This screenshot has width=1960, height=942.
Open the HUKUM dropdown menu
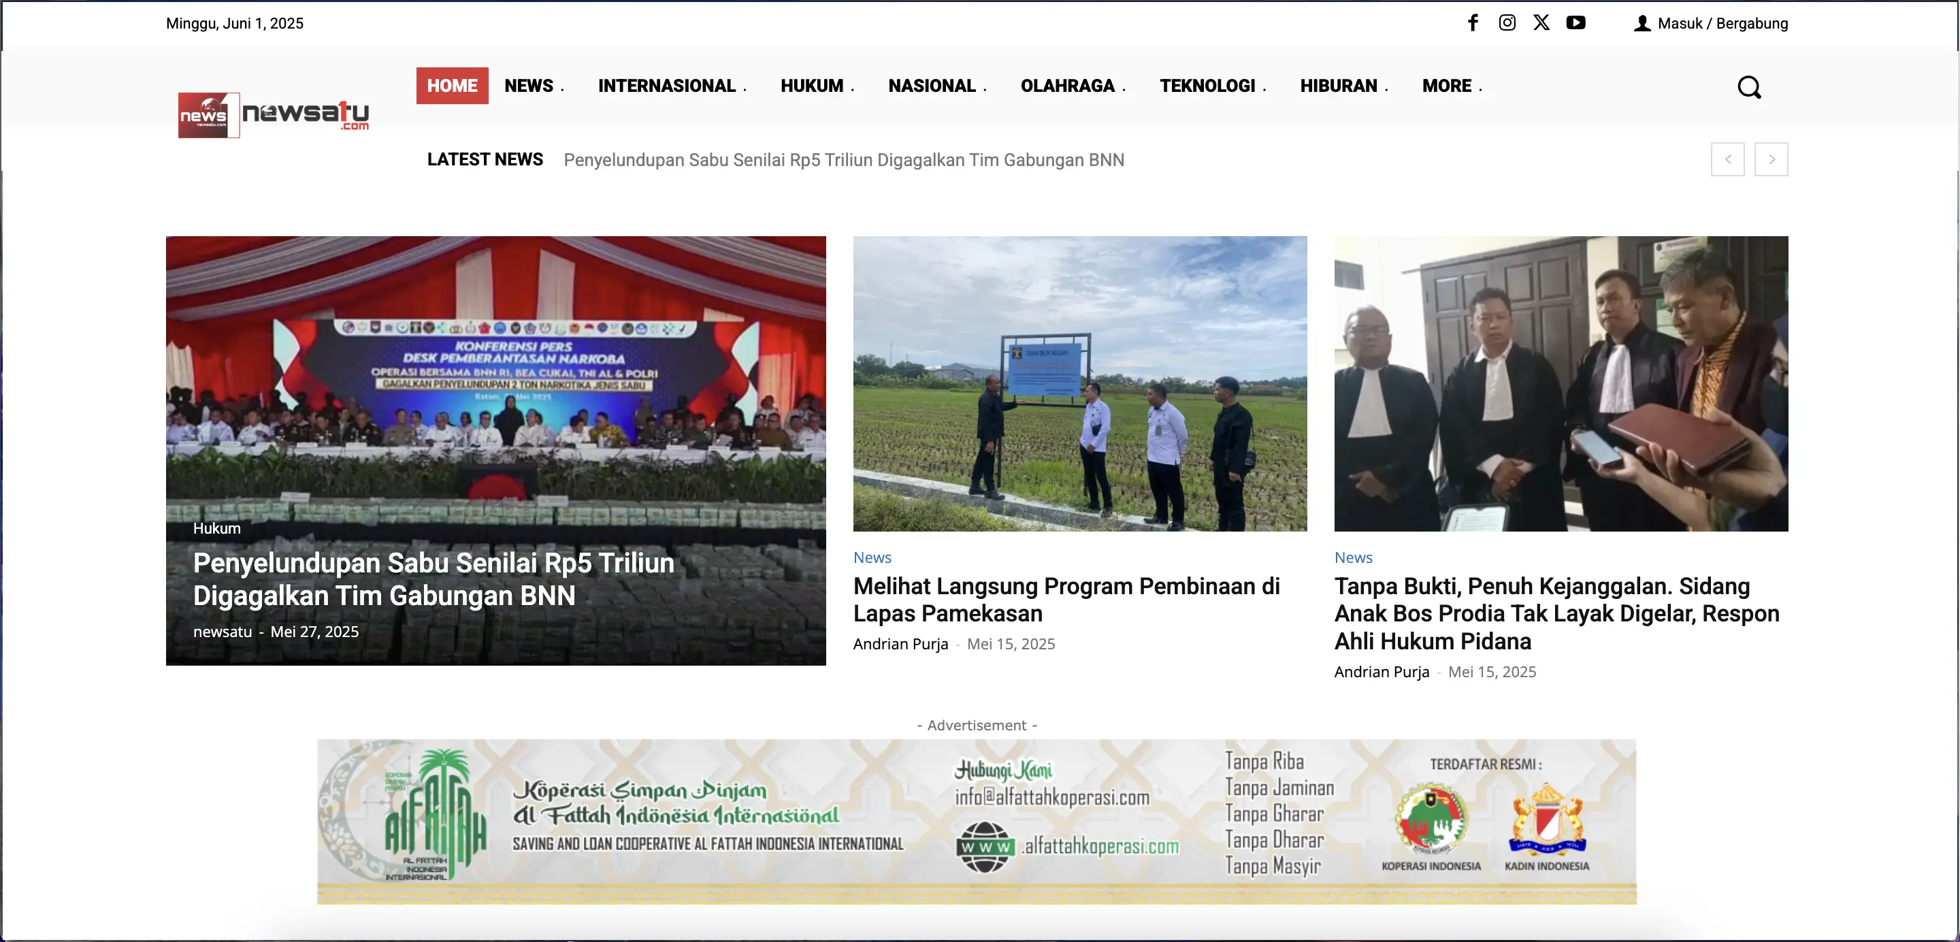point(817,86)
